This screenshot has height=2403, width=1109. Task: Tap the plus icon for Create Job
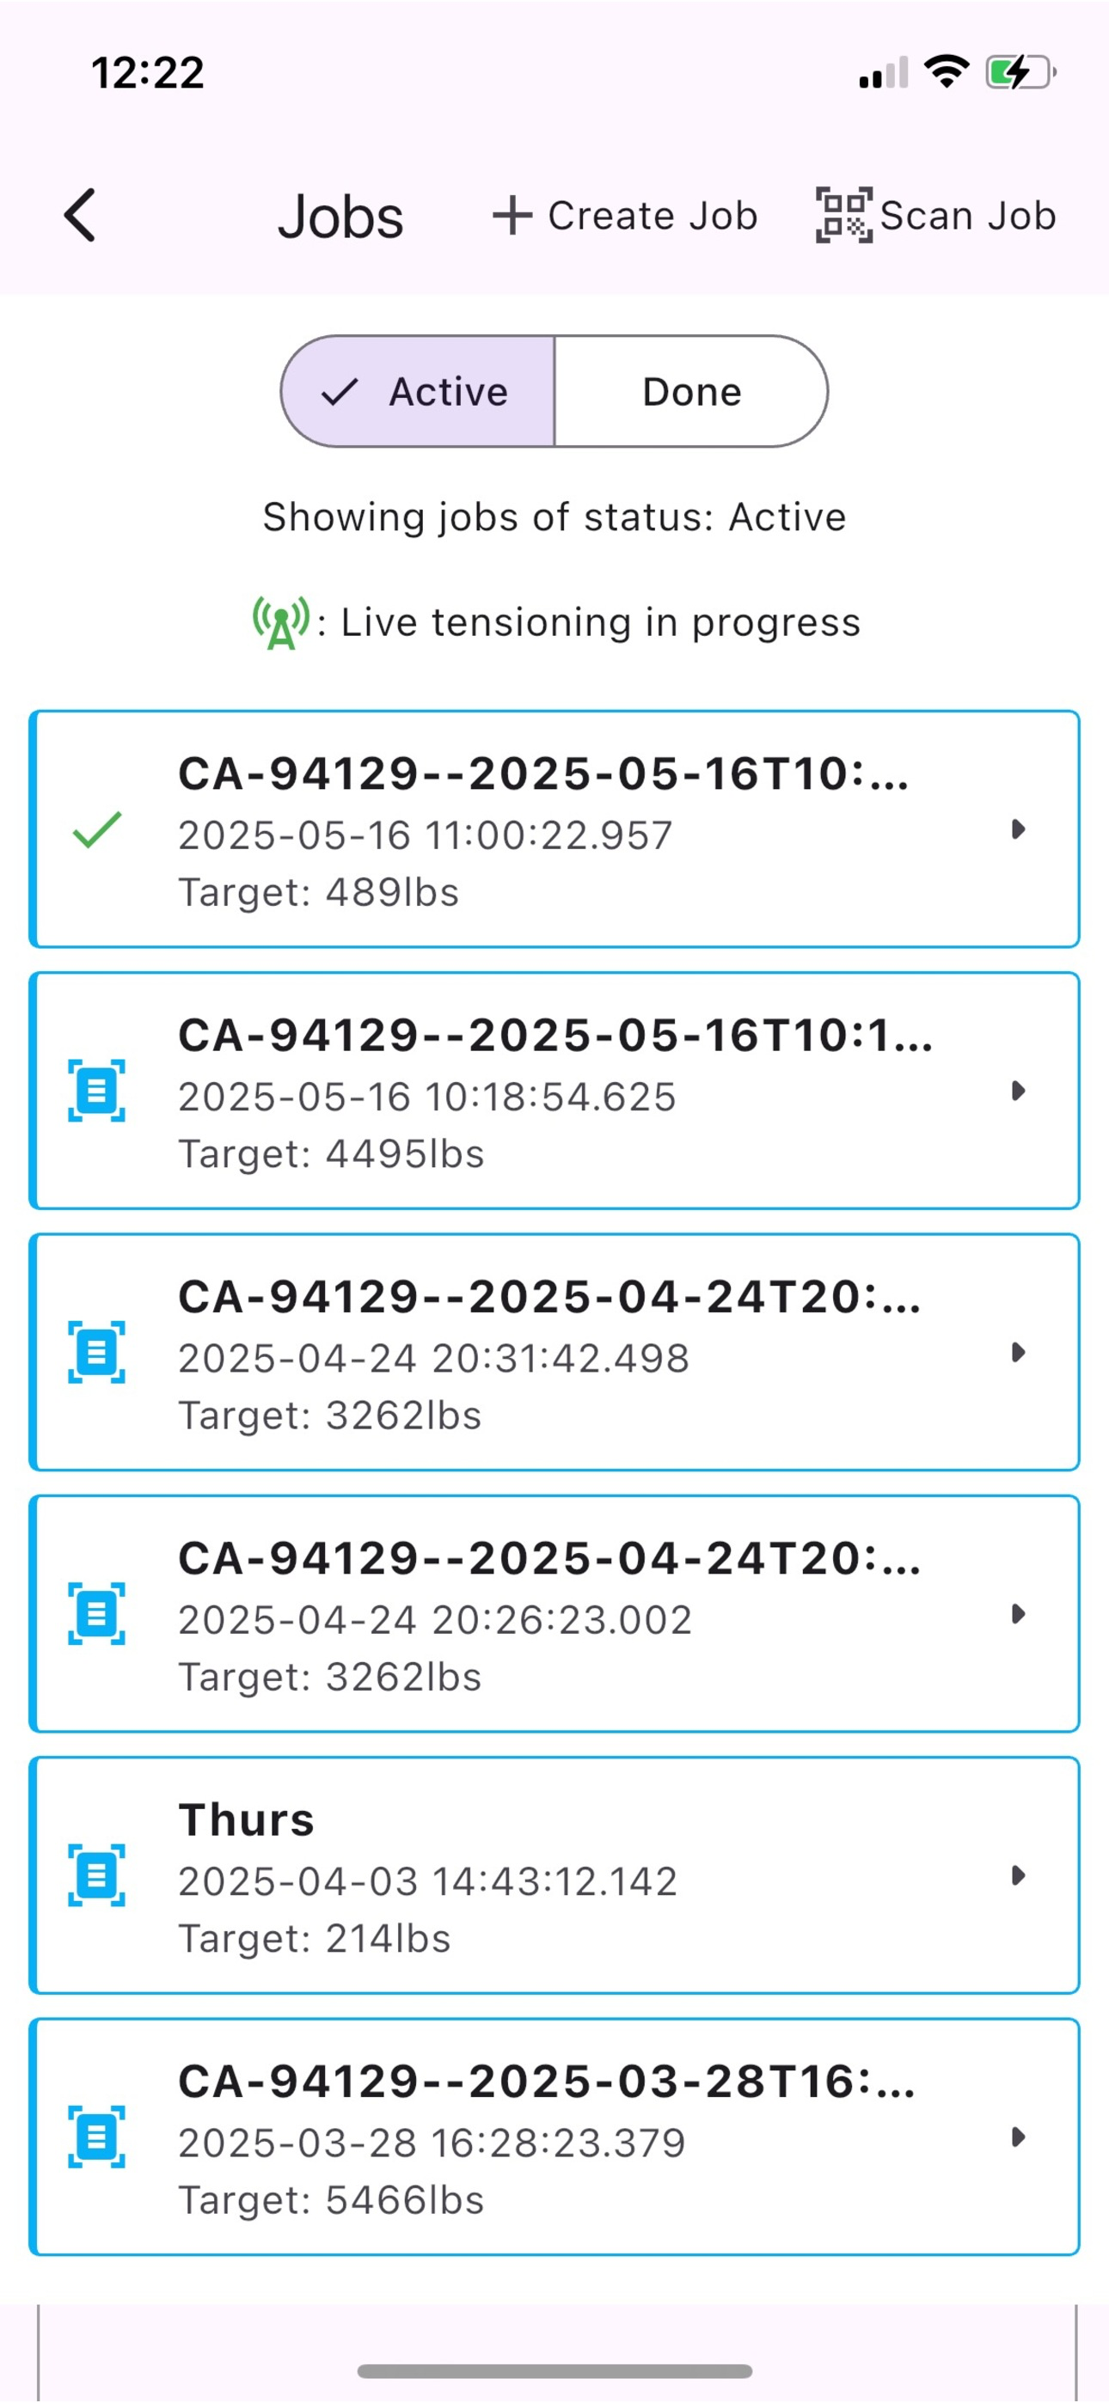point(512,216)
